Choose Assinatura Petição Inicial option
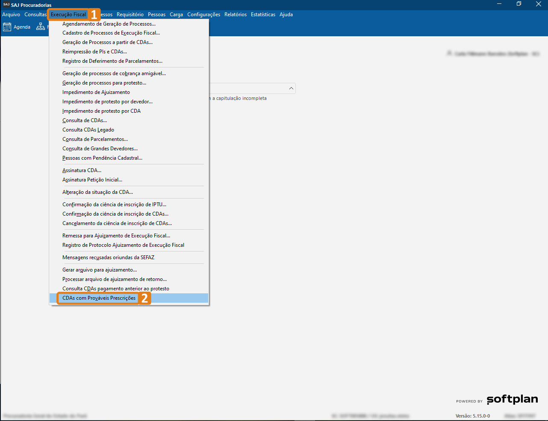 (92, 180)
